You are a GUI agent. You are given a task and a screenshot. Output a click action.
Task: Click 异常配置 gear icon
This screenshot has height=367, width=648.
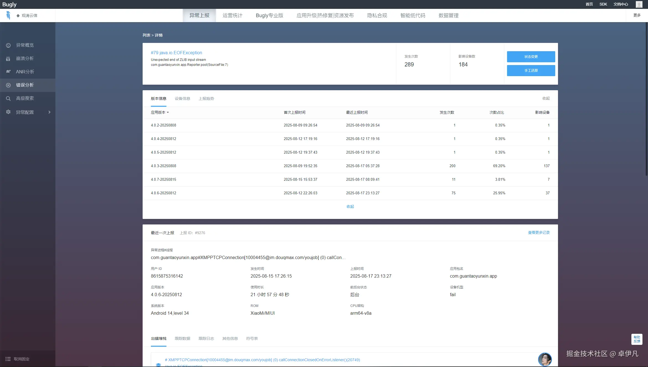tap(8, 112)
